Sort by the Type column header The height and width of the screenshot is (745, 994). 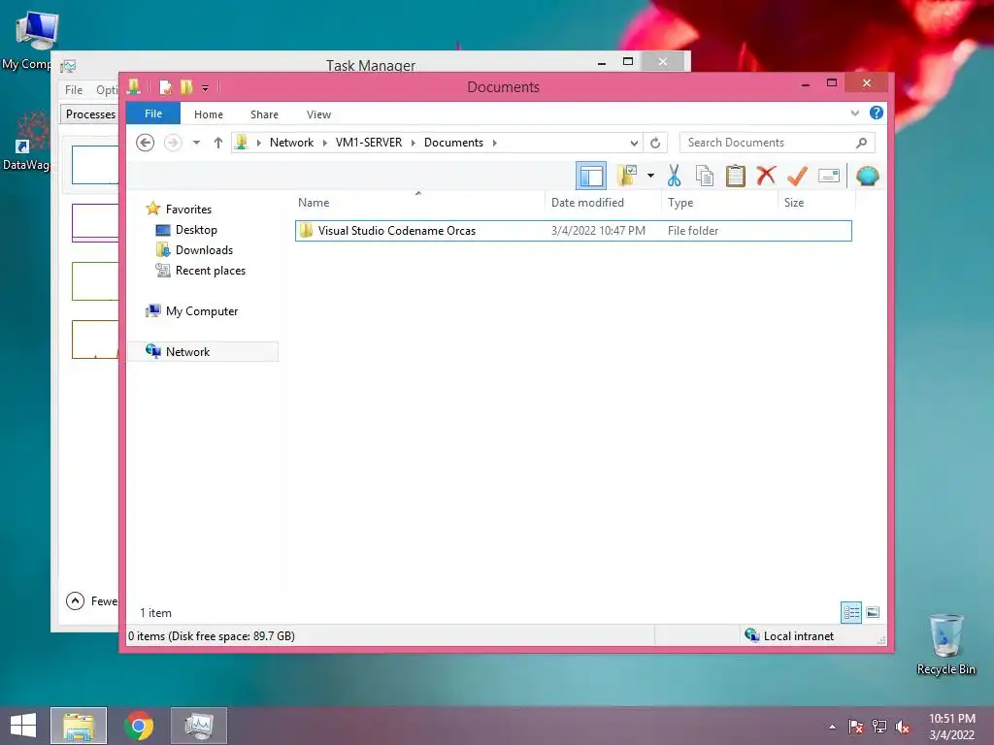point(719,203)
